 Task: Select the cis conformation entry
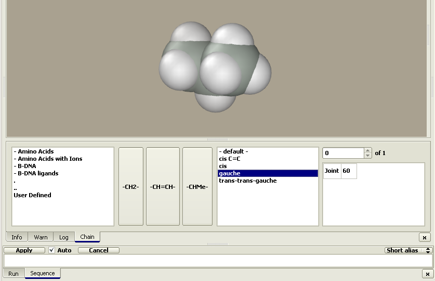coord(268,166)
